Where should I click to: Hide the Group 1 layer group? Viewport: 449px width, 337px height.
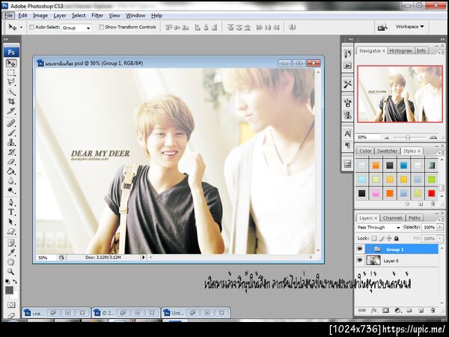tap(360, 249)
